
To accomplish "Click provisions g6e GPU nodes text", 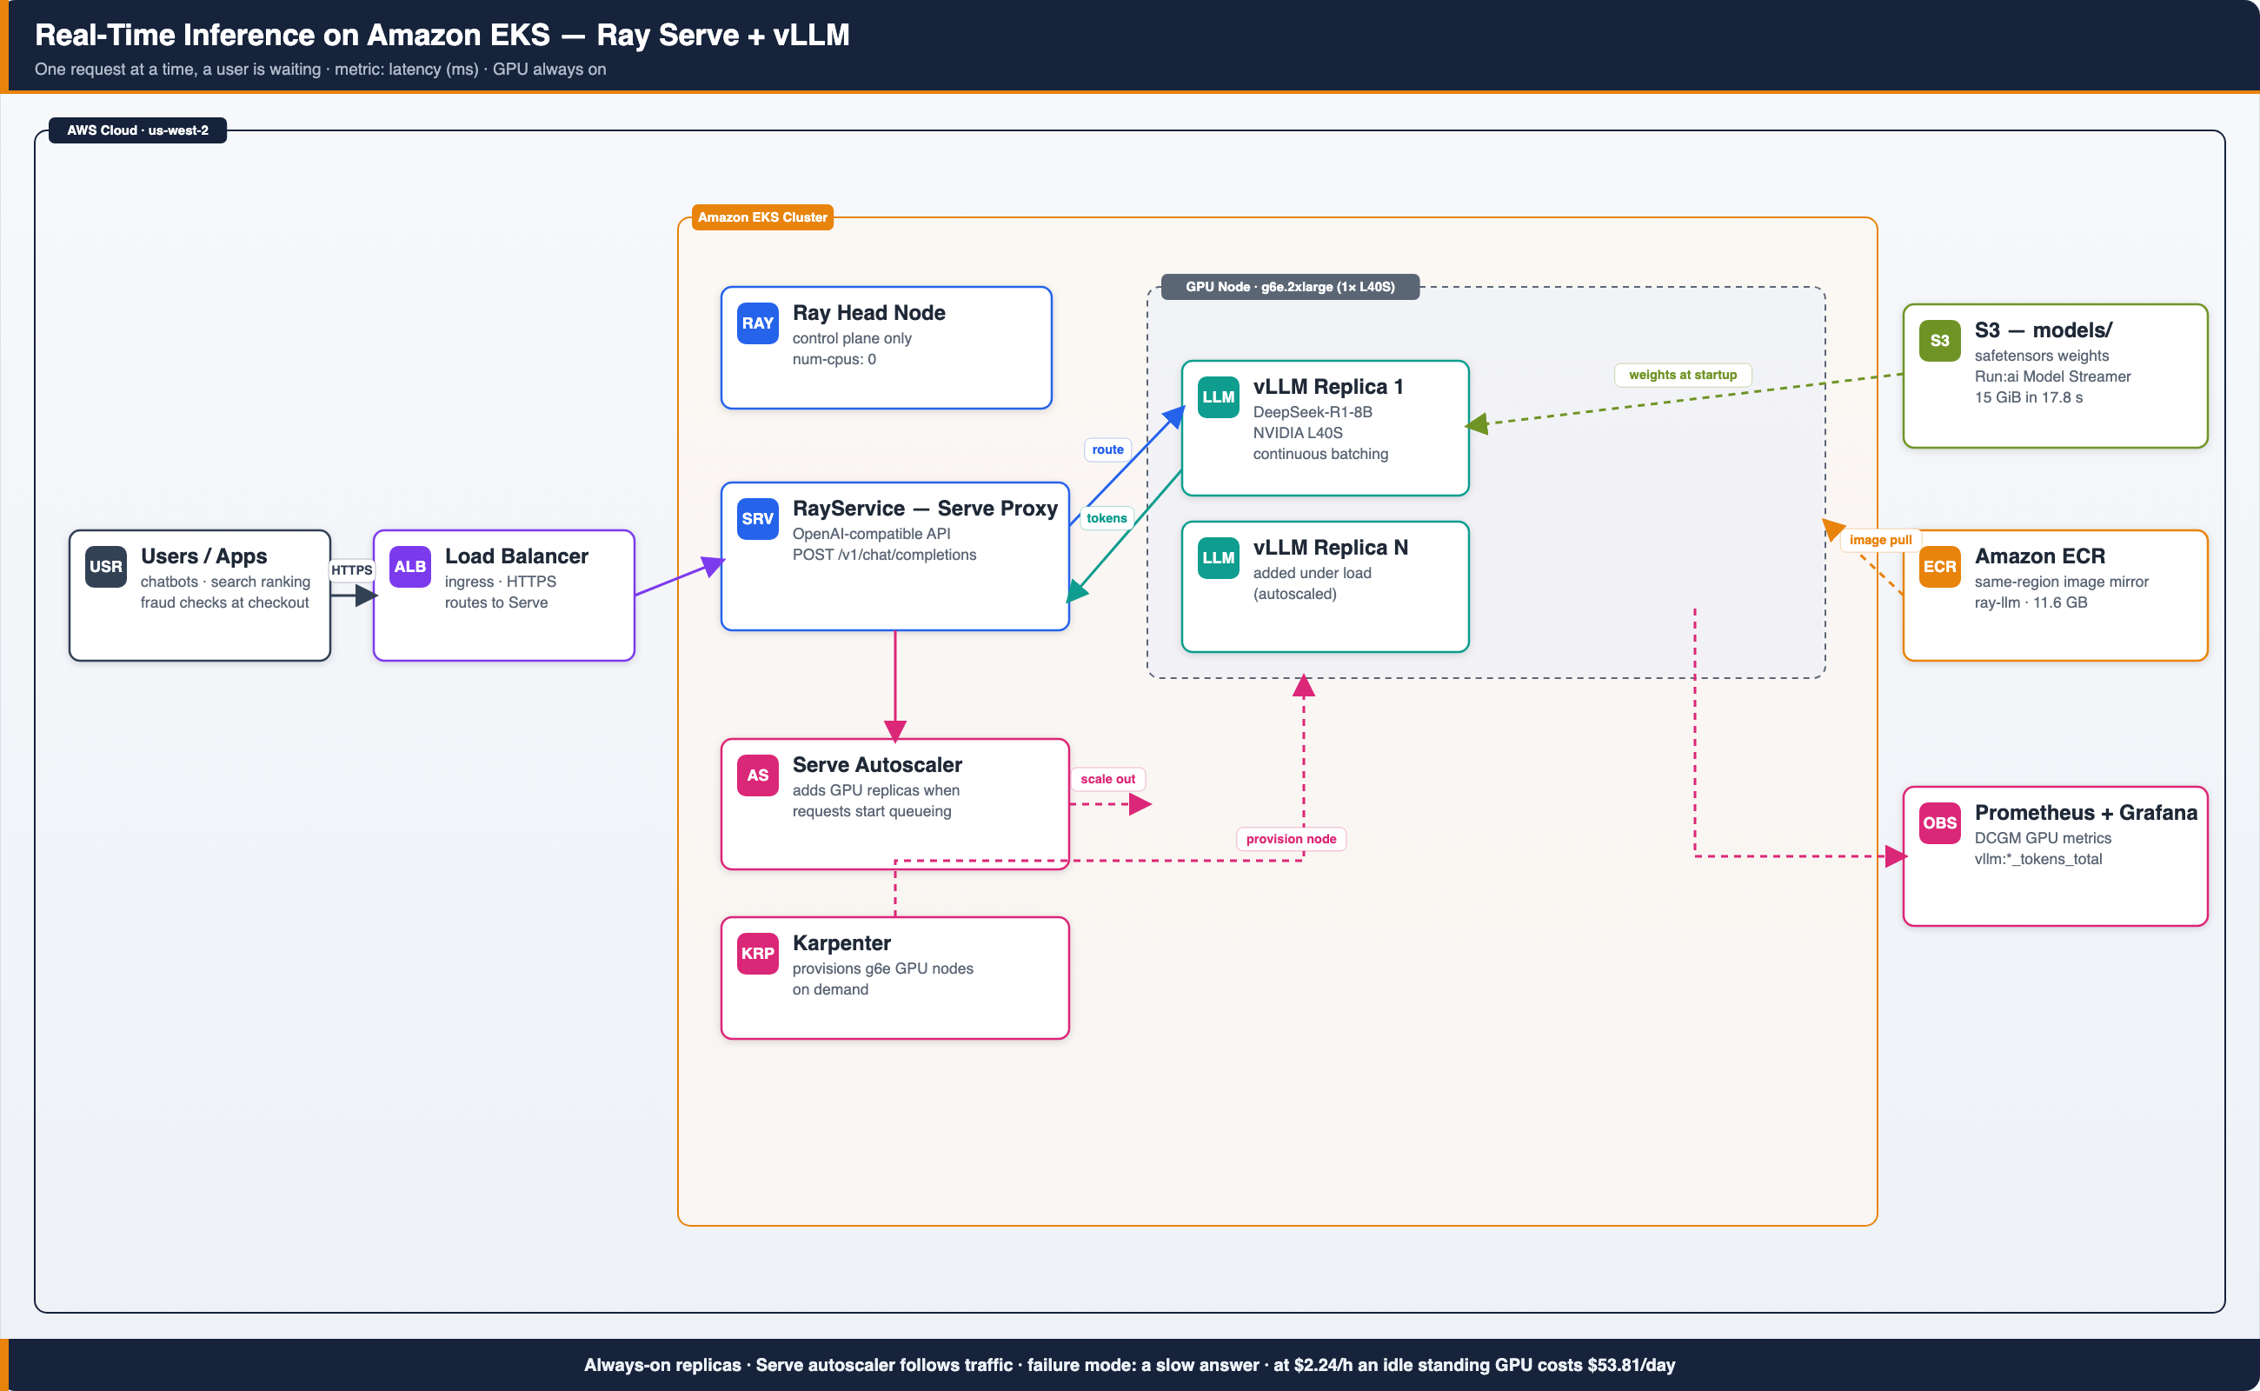I will tap(882, 968).
